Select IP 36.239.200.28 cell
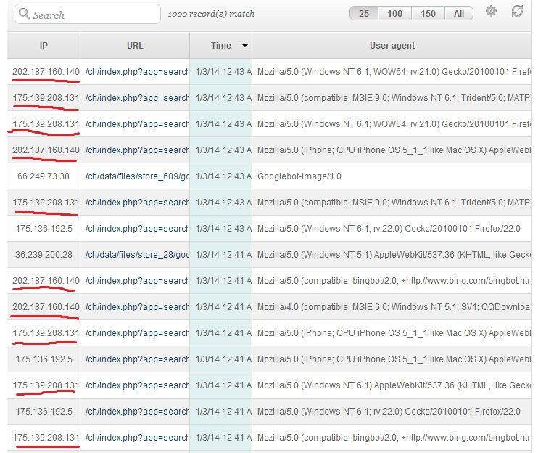 click(44, 255)
